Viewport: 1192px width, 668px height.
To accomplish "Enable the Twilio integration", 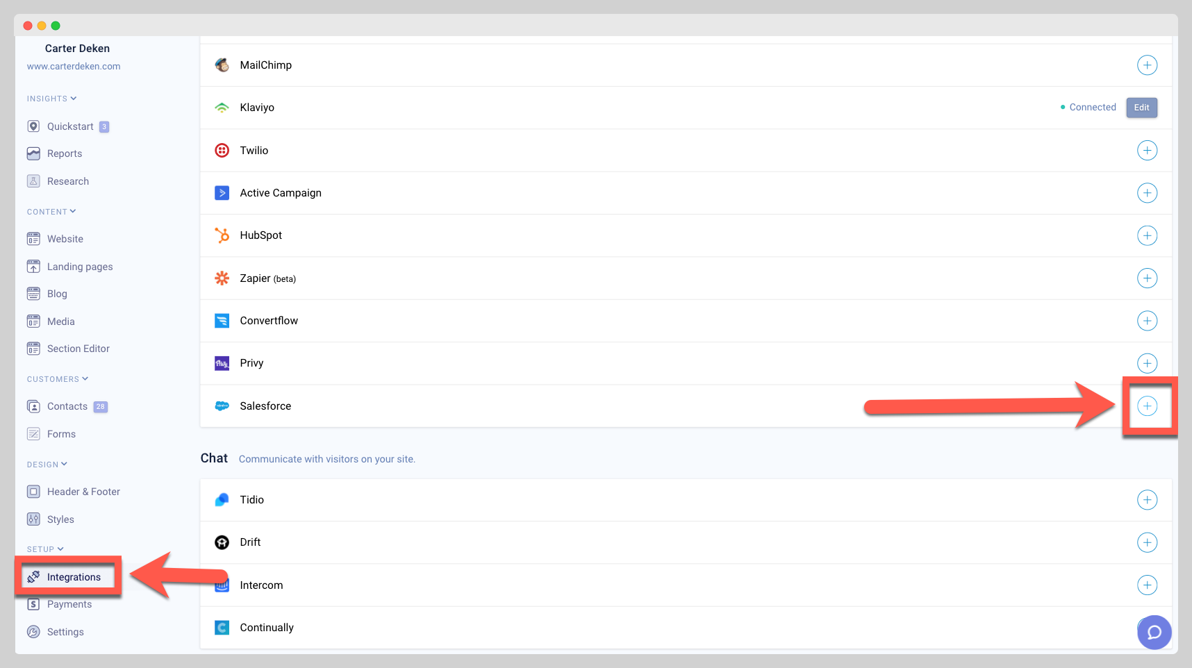I will tap(1147, 150).
